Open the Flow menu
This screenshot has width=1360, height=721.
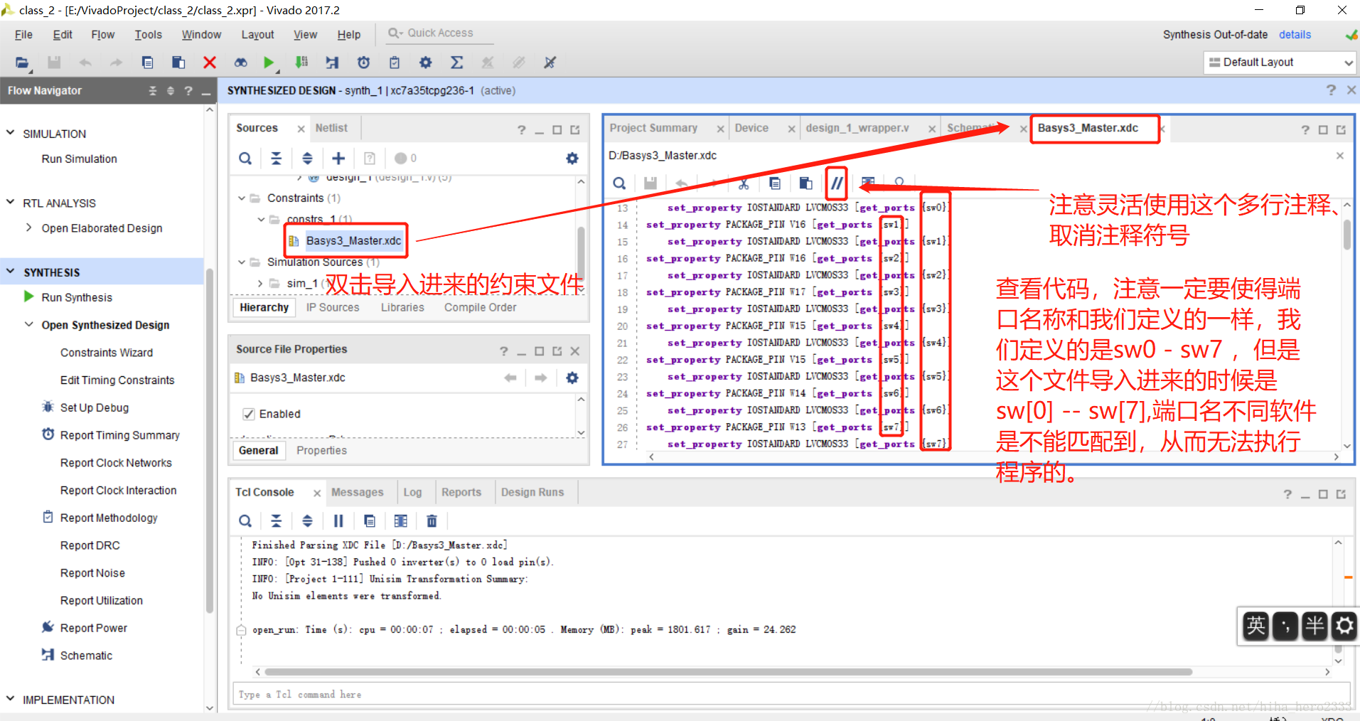coord(102,34)
